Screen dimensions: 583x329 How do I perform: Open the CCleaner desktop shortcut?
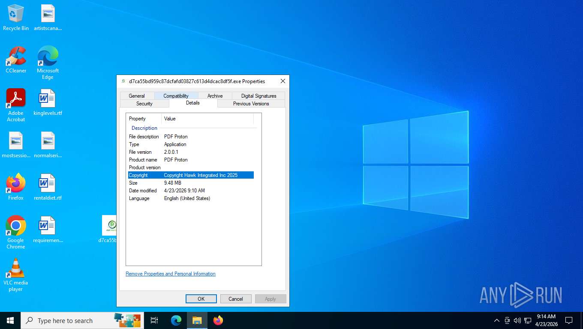(x=16, y=60)
